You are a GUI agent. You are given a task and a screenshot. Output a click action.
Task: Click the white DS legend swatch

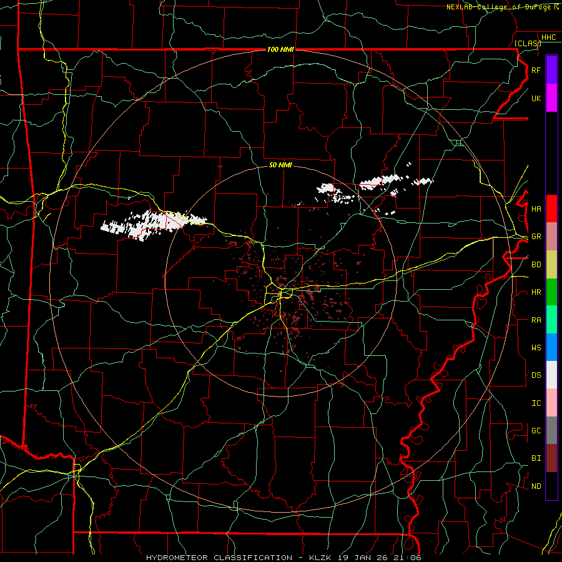pyautogui.click(x=551, y=375)
